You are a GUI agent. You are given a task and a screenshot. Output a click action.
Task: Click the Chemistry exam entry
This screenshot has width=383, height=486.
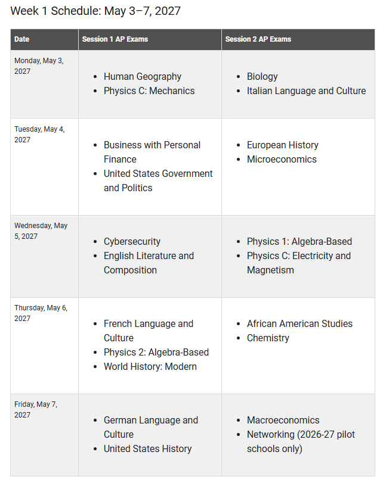pos(268,338)
